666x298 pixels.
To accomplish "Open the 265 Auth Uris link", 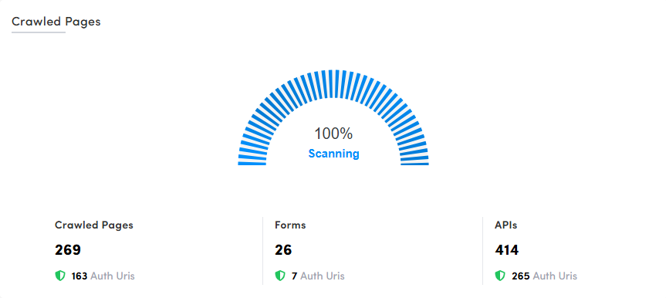I will (544, 276).
